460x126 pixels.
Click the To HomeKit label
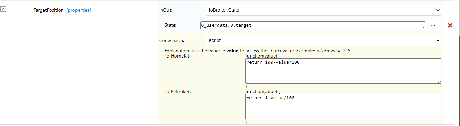click(177, 56)
